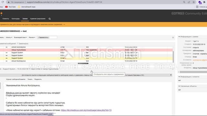Open the extensions puzzle icon

204,2
